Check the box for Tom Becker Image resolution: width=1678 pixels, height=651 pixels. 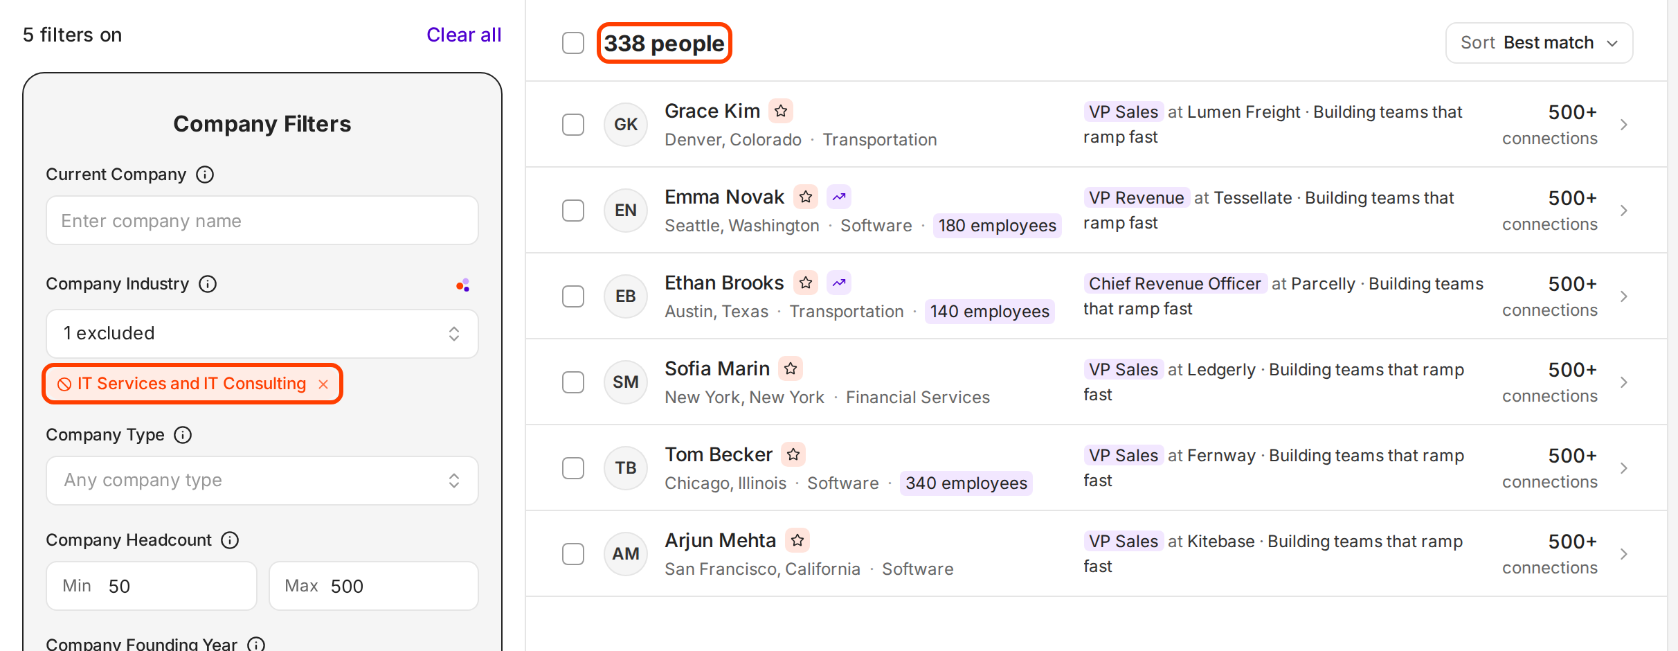click(x=573, y=468)
